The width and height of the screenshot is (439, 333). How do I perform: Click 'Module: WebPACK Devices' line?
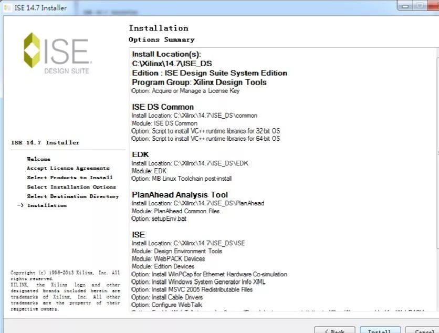168,259
